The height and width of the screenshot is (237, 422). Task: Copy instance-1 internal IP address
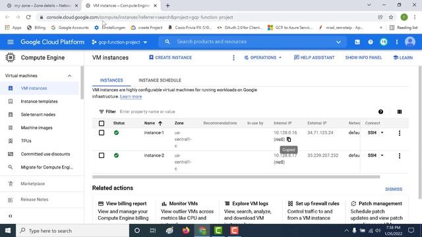(x=289, y=140)
